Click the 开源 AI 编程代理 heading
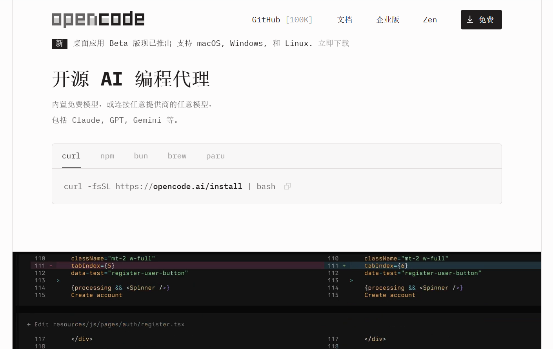 tap(131, 79)
